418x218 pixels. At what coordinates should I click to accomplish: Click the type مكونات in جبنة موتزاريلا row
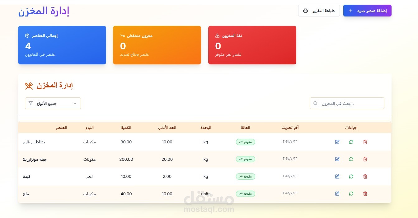(x=89, y=159)
